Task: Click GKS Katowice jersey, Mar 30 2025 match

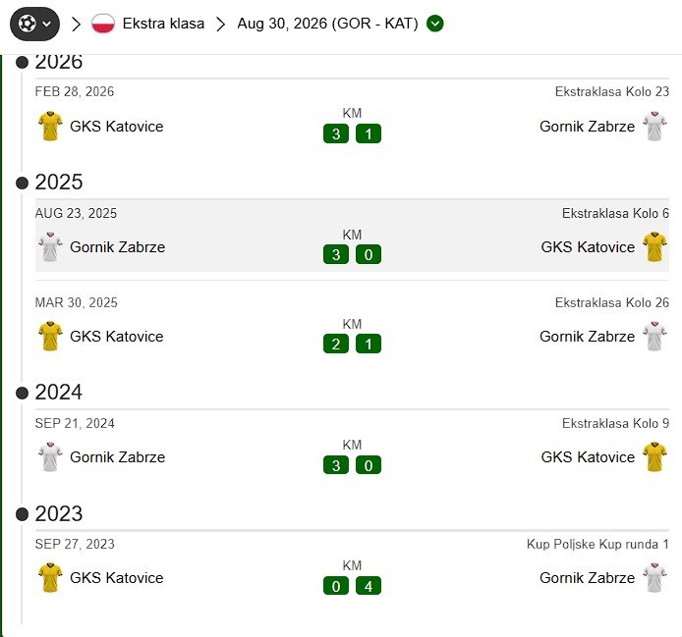Action: 50,336
